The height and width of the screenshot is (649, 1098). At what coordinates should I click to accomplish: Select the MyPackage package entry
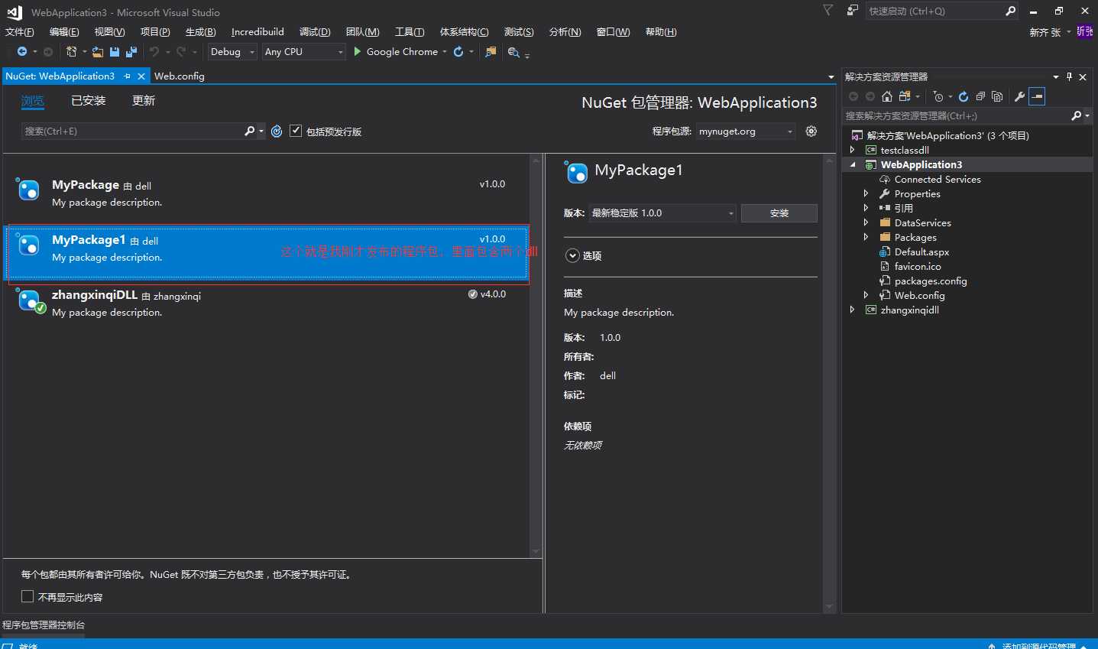pyautogui.click(x=267, y=193)
